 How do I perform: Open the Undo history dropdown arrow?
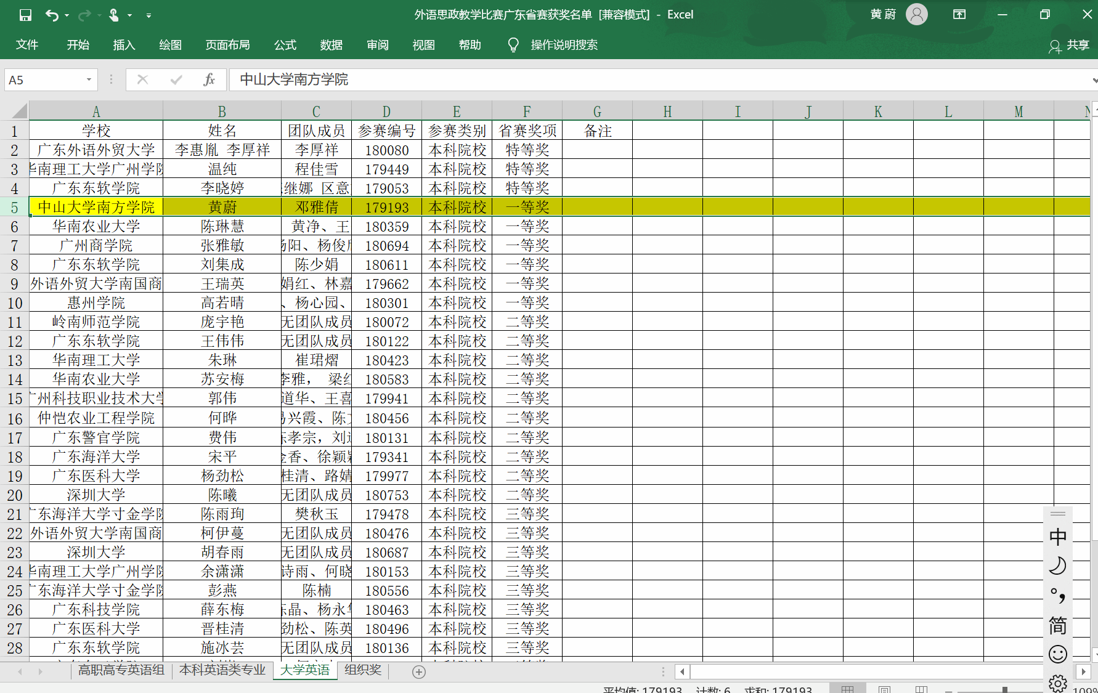[67, 15]
